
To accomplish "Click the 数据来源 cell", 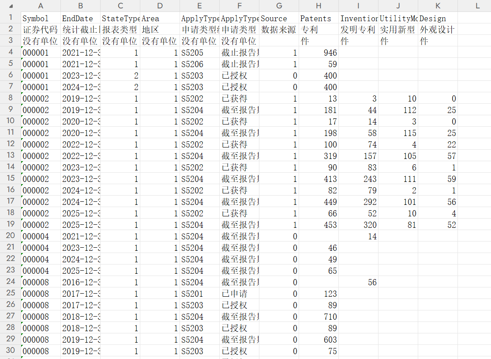I will tap(279, 30).
